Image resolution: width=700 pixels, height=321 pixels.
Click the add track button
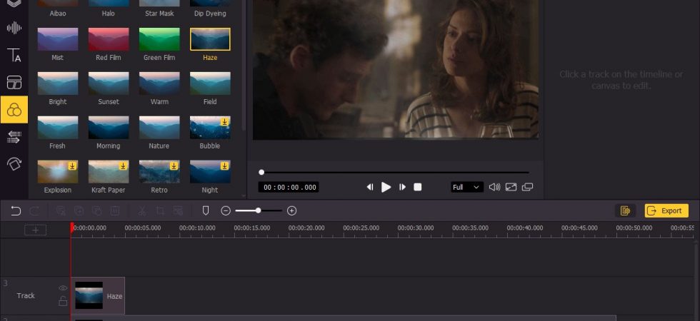[35, 230]
